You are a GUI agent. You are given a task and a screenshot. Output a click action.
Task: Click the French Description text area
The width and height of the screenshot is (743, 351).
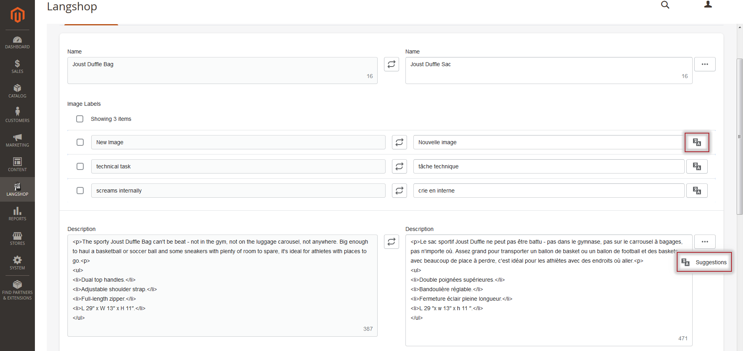pyautogui.click(x=549, y=290)
